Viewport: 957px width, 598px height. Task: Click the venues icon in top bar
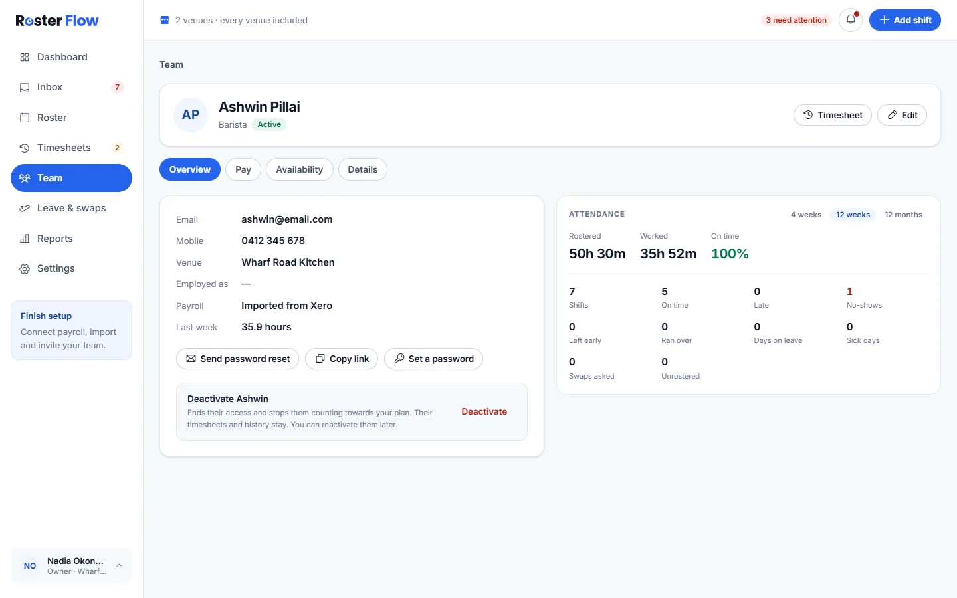(x=165, y=20)
